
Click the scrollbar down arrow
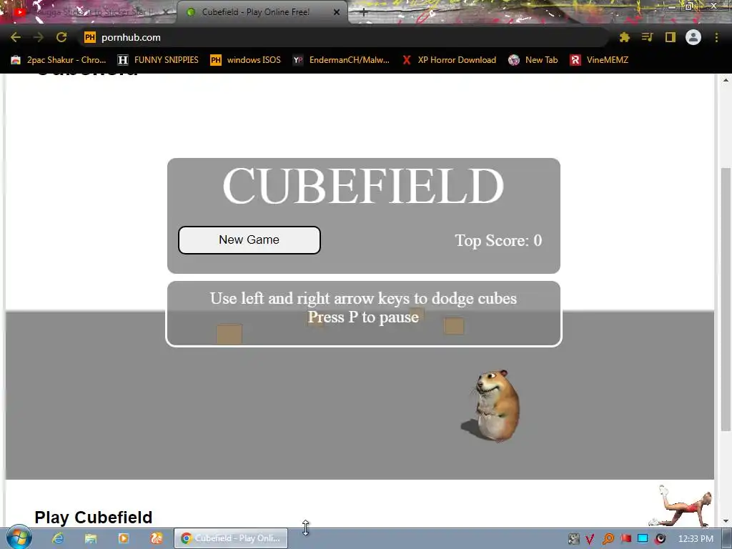[x=726, y=521]
